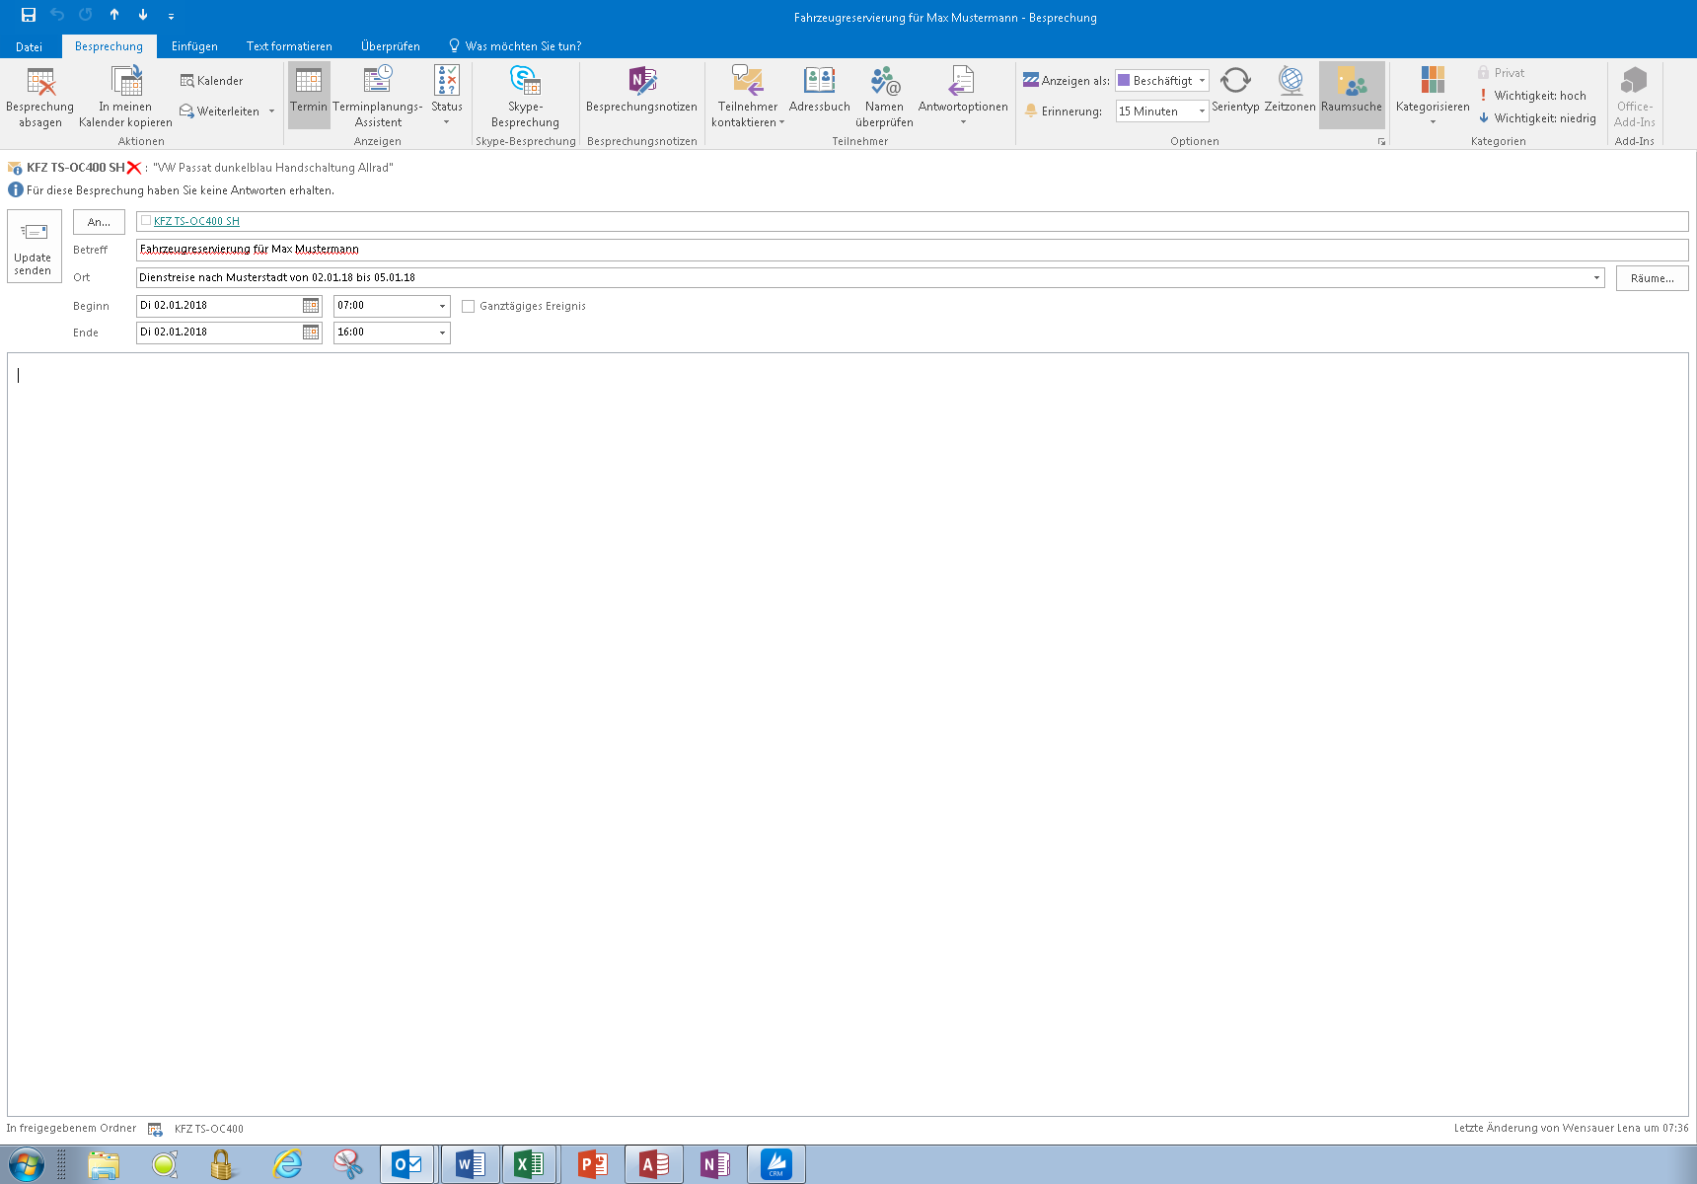Click into the Betreff subject field
This screenshot has height=1184, width=1697.
coord(912,250)
